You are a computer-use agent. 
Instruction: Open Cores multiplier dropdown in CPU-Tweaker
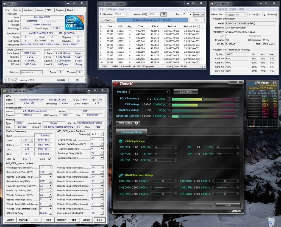coord(31,140)
